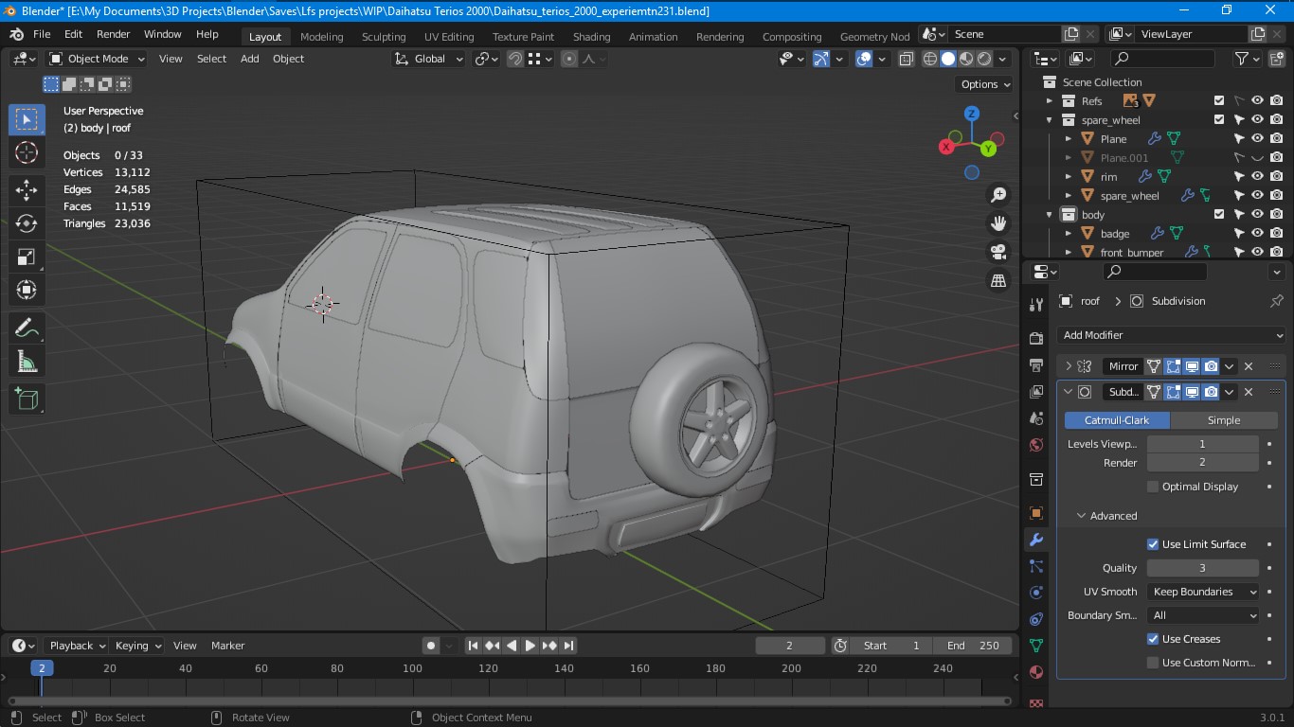Click the End frame field
Viewport: 1294px width, 727px height.
click(x=970, y=646)
